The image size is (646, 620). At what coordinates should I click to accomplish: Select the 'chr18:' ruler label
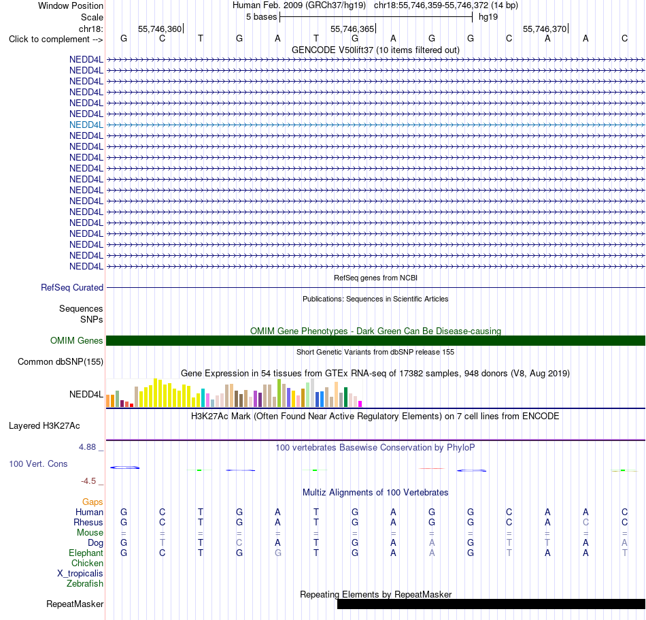tap(90, 29)
